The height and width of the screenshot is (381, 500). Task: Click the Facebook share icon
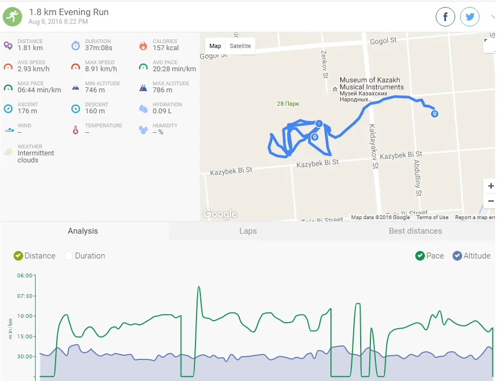pyautogui.click(x=445, y=17)
